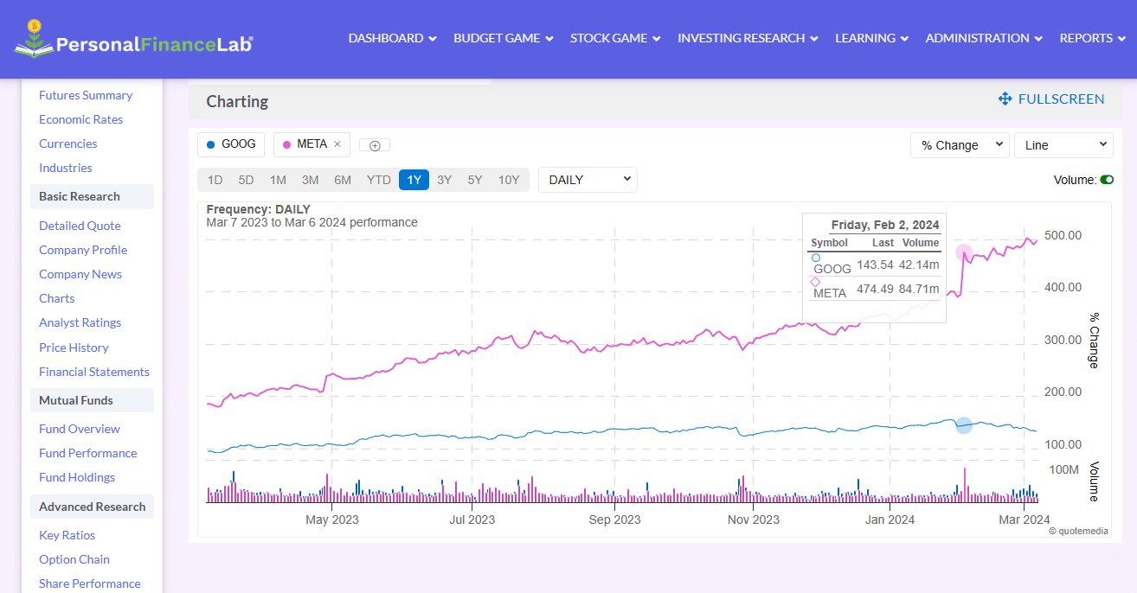The image size is (1137, 593).
Task: Click the 'Nov 2023' x-axis label
Action: click(754, 520)
